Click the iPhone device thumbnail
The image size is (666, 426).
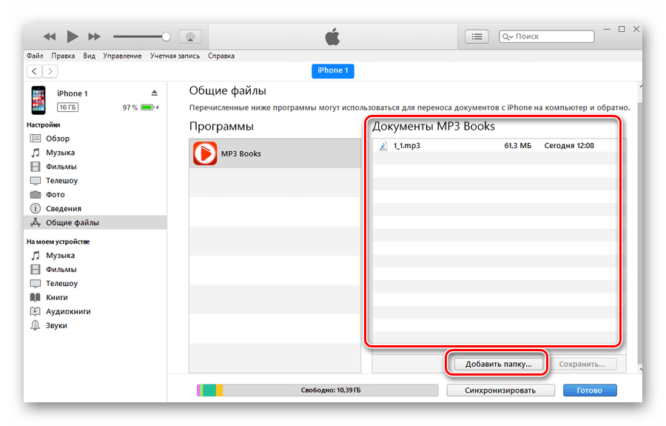click(x=38, y=100)
